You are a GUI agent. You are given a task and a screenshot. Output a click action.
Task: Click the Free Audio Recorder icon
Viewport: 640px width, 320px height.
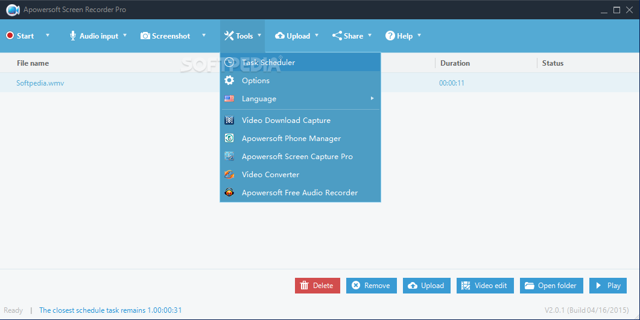pos(229,192)
